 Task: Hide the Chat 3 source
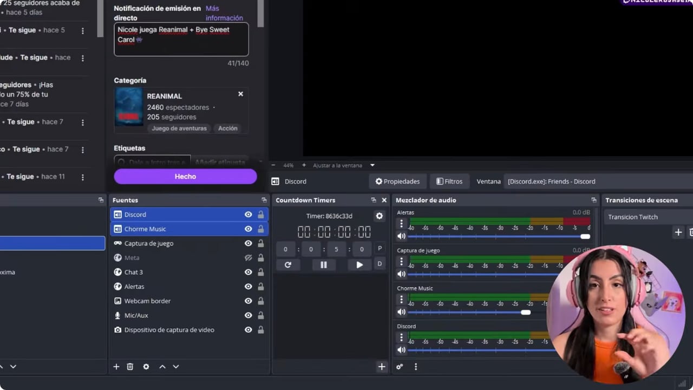click(248, 272)
